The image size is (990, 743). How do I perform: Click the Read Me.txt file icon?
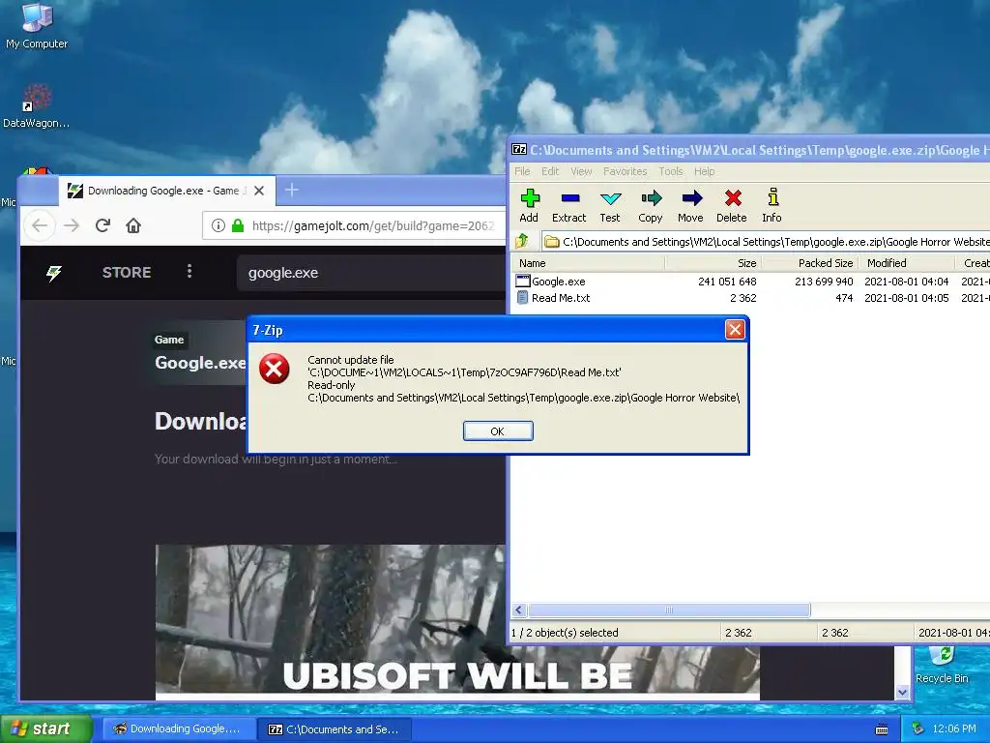click(523, 298)
